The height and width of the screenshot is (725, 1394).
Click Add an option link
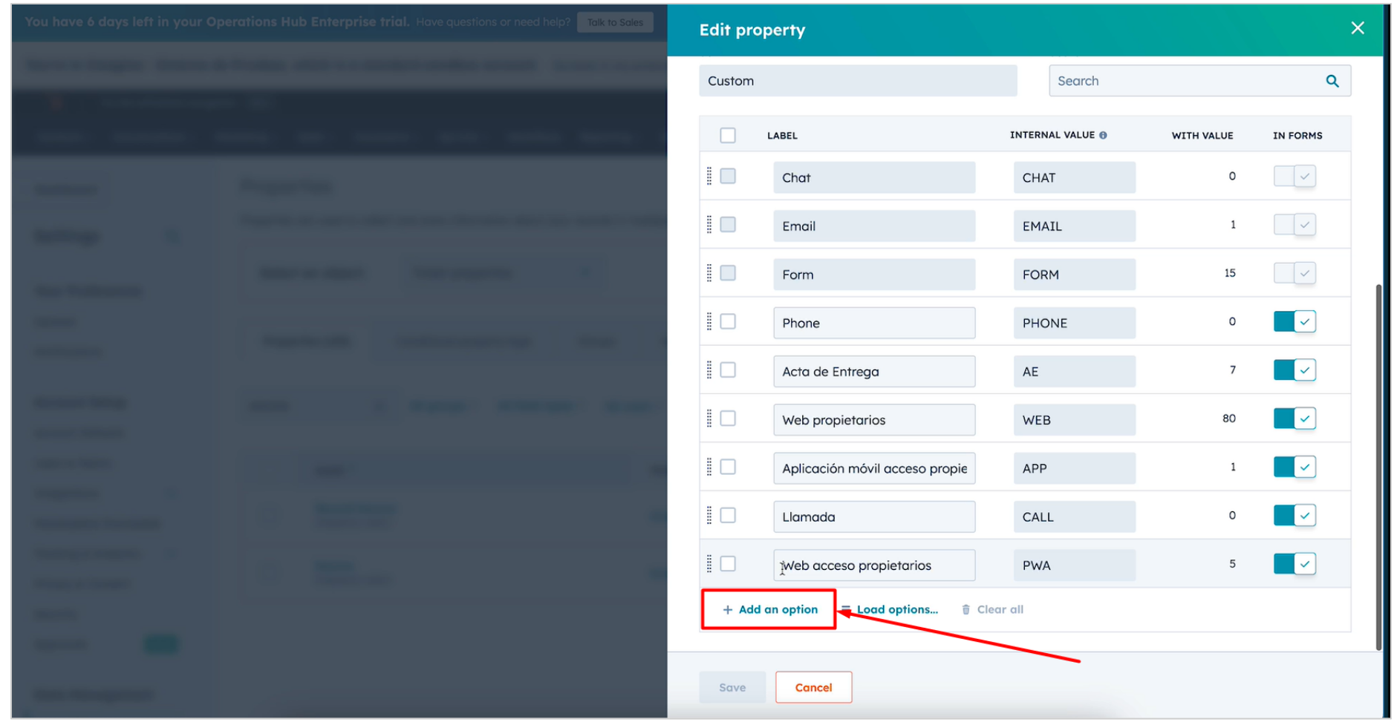(x=770, y=609)
